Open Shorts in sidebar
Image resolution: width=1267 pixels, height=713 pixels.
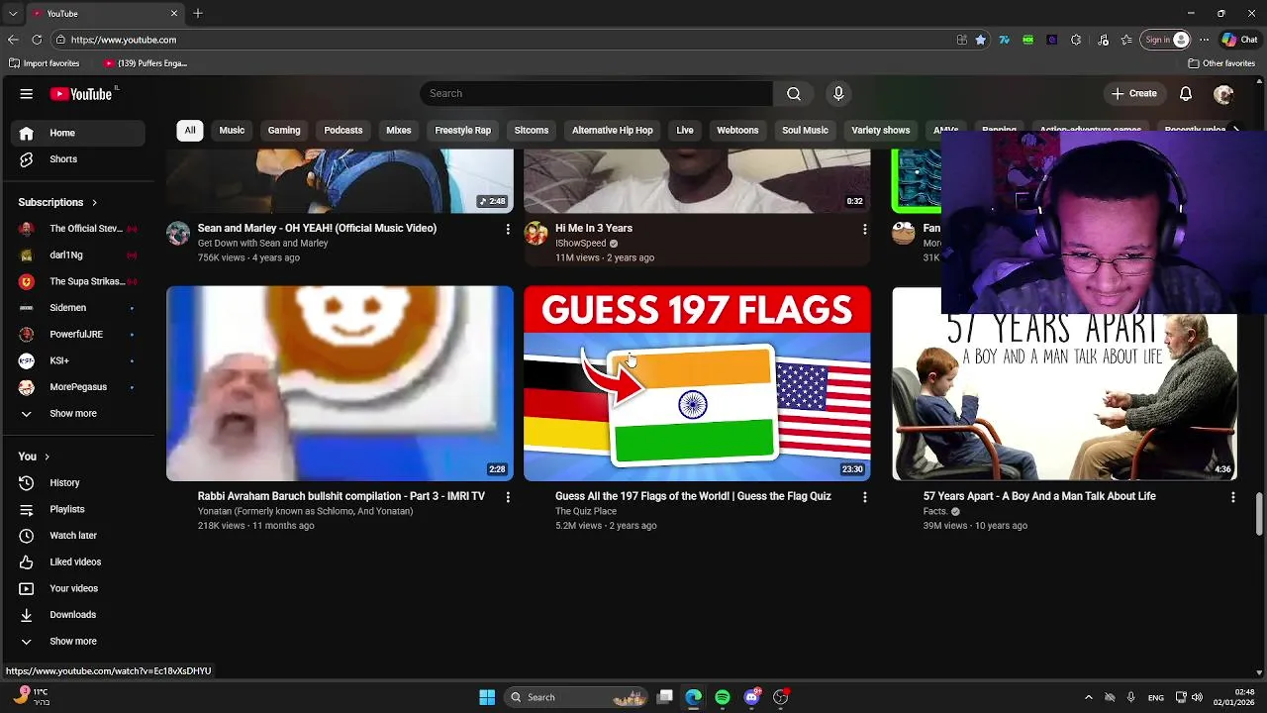pyautogui.click(x=77, y=158)
